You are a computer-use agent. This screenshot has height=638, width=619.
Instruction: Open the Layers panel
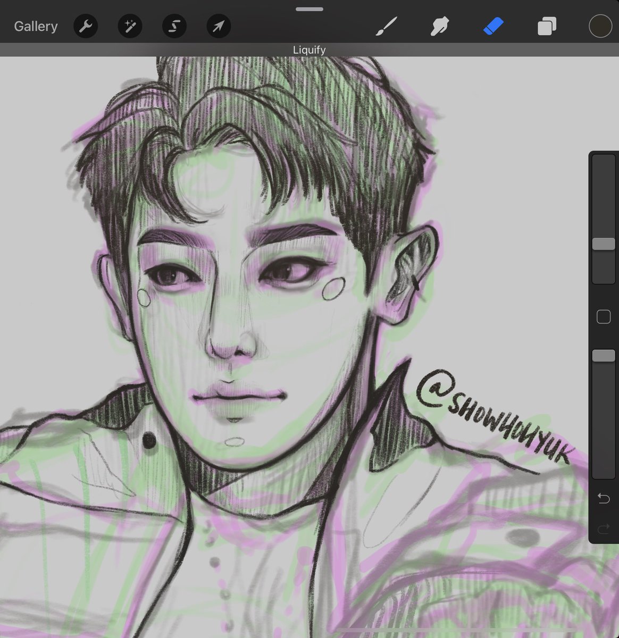tap(547, 26)
